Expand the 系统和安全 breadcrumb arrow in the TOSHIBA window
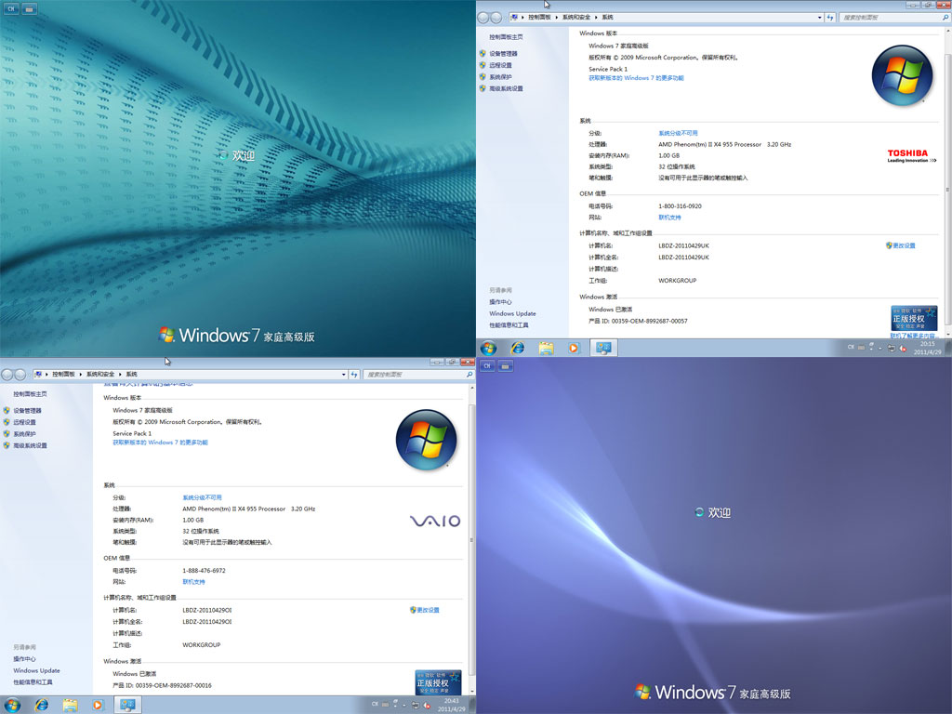Screen dimensions: 952x714 click(597, 18)
